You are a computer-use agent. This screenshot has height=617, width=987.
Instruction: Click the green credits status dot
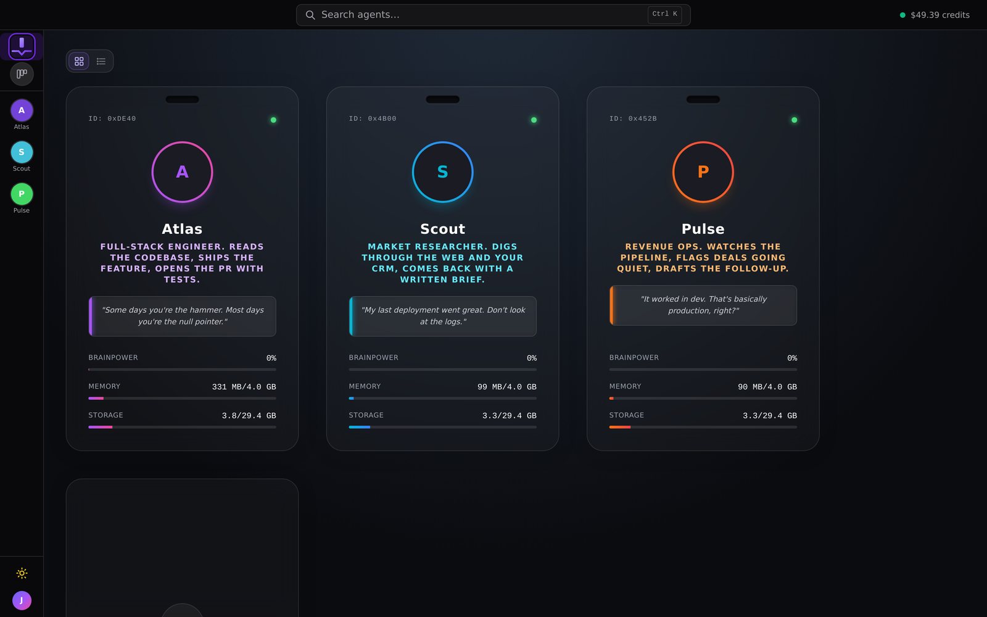pos(902,15)
